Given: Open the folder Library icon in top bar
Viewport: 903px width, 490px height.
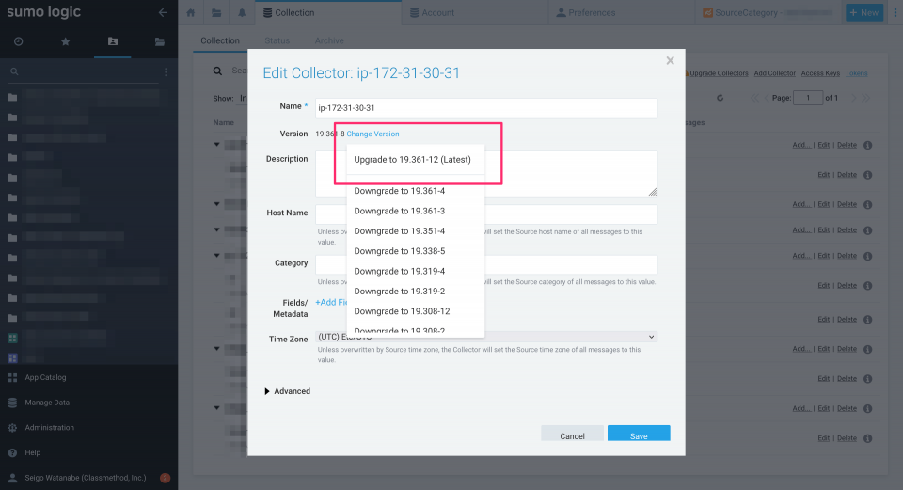Looking at the screenshot, I should point(216,13).
